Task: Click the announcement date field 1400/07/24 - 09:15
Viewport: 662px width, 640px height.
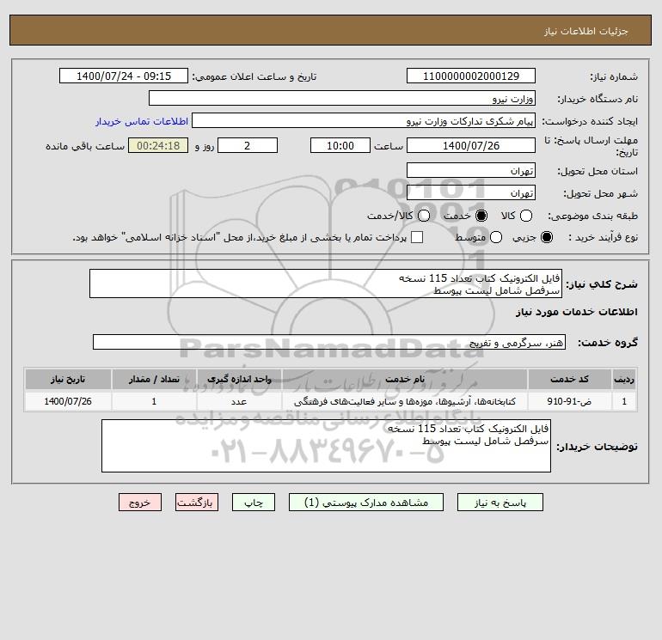Action: click(x=123, y=76)
